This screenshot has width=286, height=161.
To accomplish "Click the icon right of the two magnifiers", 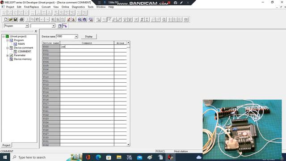I will pyautogui.click(x=91, y=19).
